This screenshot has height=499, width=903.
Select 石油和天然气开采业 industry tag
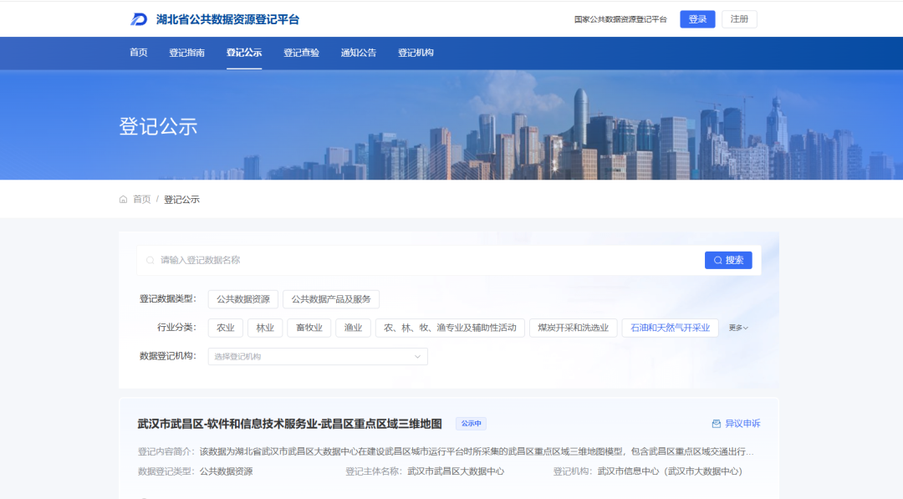tap(670, 328)
